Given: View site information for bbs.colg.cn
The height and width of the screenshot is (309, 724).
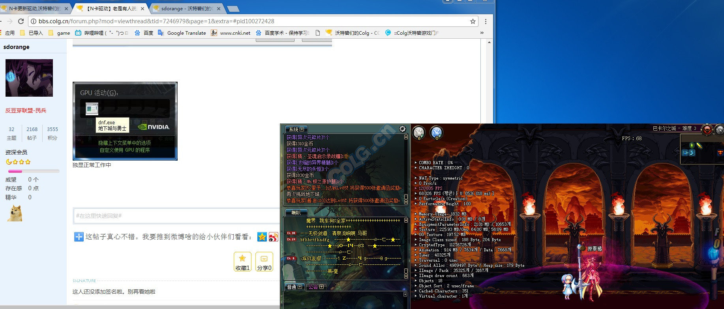Looking at the screenshot, I should (x=34, y=21).
